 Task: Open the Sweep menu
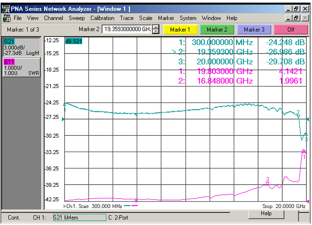pos(77,18)
